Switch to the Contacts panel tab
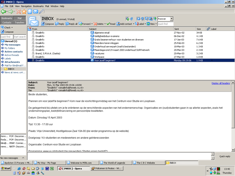The height and width of the screenshot is (176, 235). tap(7, 22)
